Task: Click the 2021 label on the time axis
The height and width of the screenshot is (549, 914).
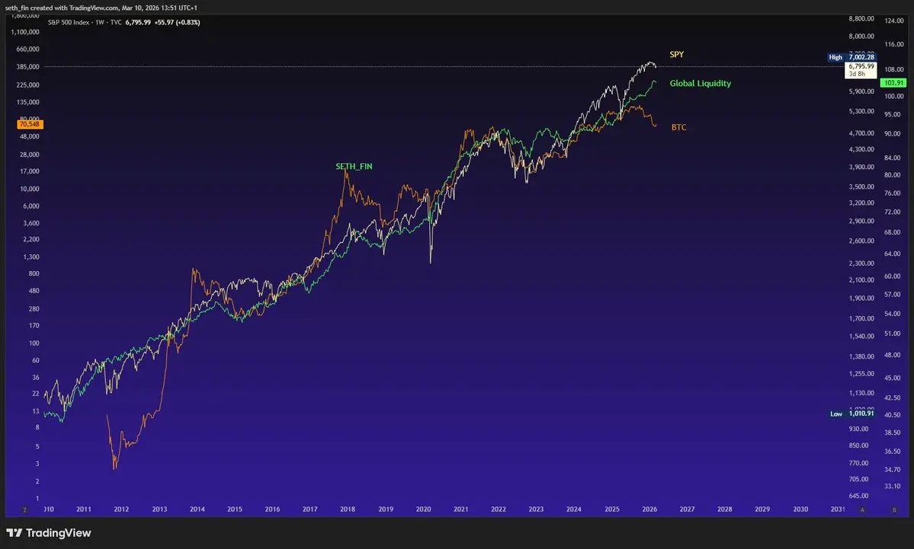Action: pos(460,509)
